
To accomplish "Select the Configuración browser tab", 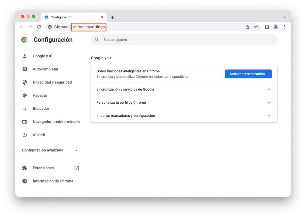I will (x=73, y=17).
